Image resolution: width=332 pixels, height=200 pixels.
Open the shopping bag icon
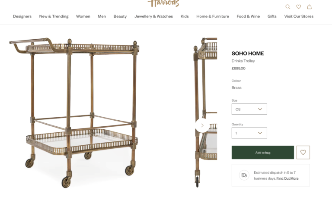click(x=310, y=7)
